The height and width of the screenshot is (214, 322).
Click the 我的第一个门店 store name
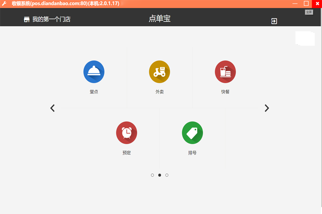click(x=52, y=19)
